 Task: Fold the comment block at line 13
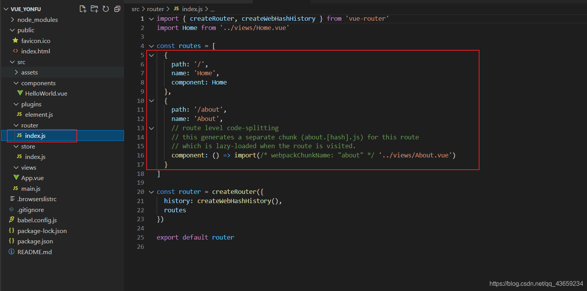[151, 128]
